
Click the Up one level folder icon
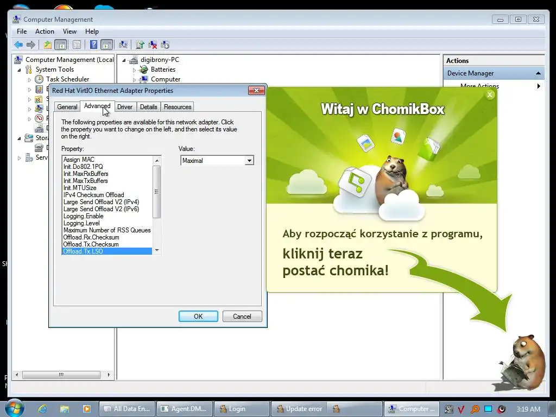tap(48, 45)
